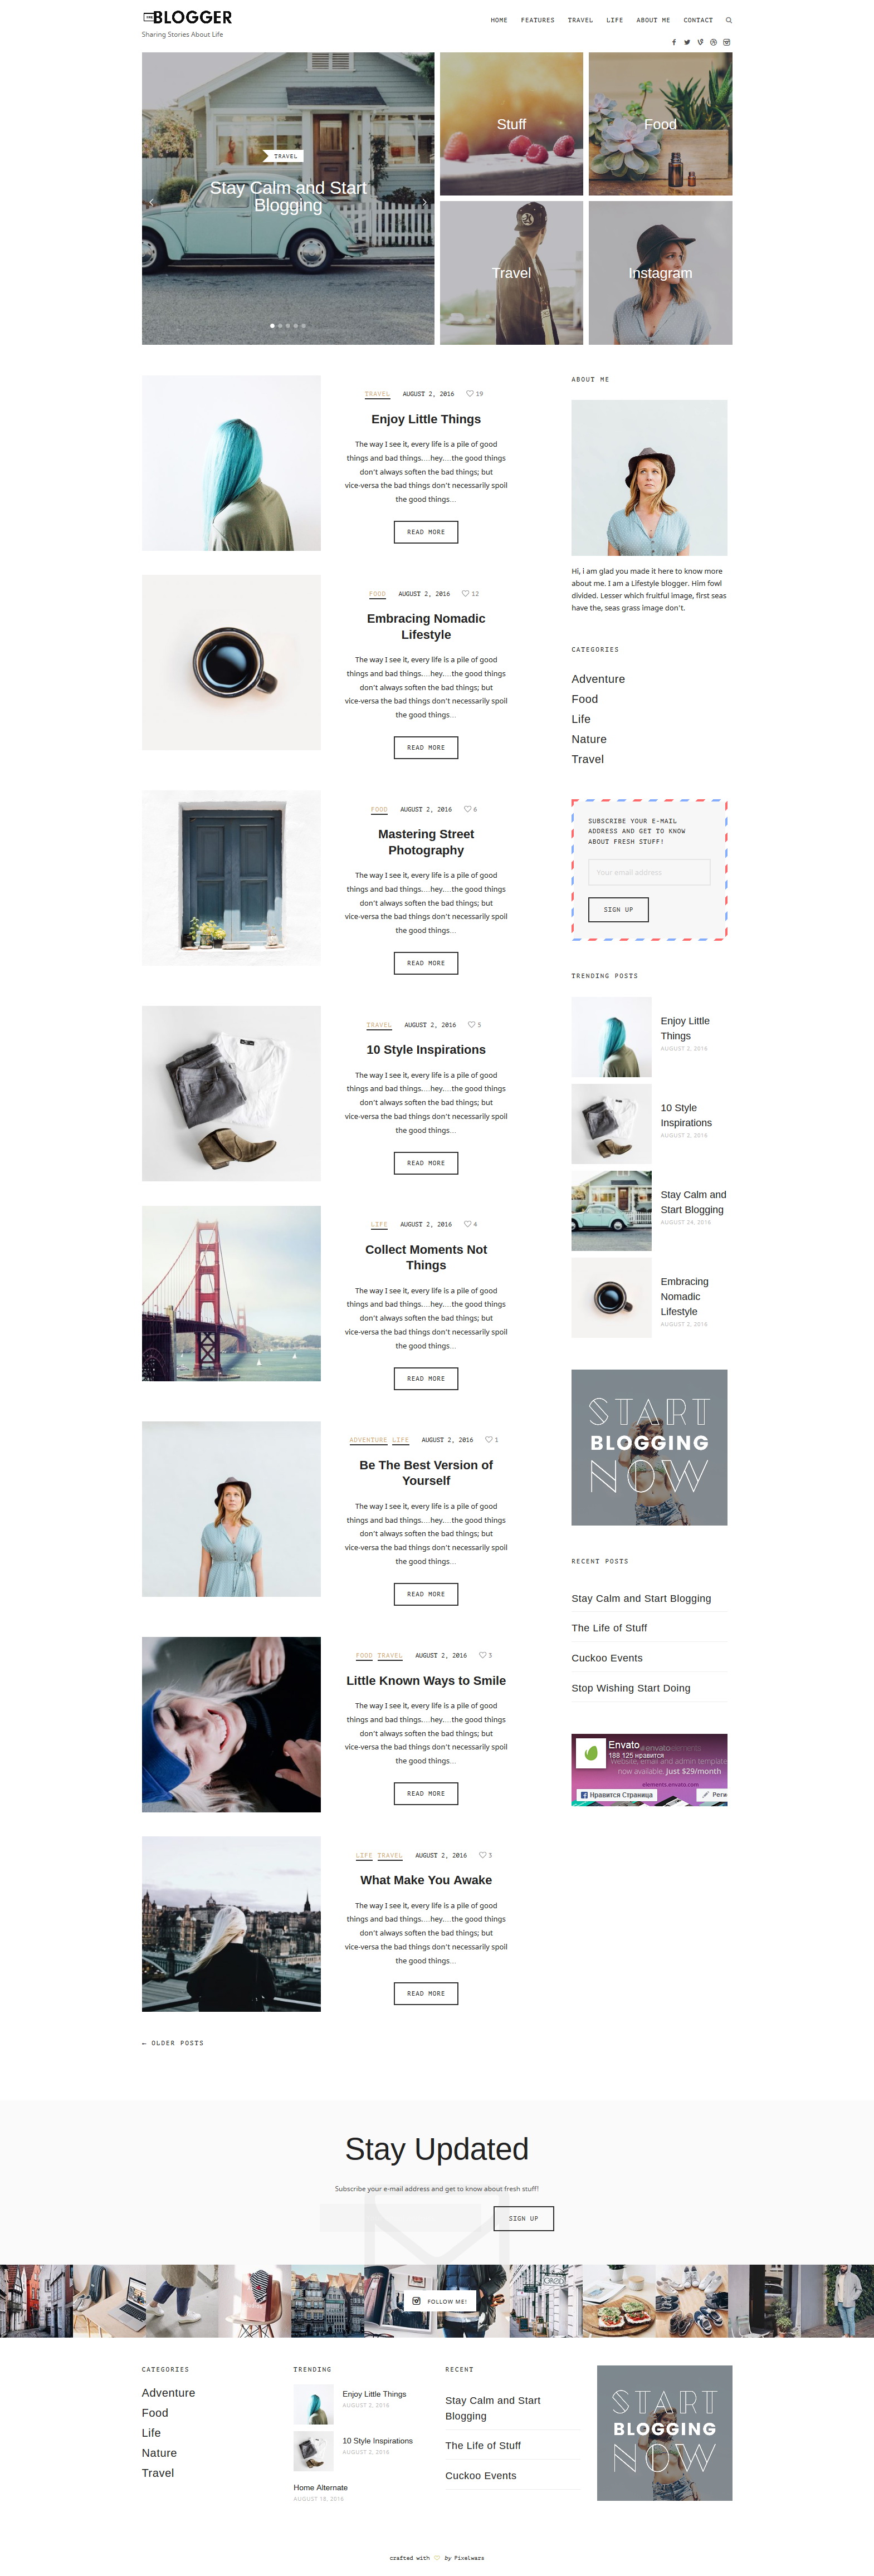Open the About Me menu item
The height and width of the screenshot is (2576, 874).
point(653,20)
